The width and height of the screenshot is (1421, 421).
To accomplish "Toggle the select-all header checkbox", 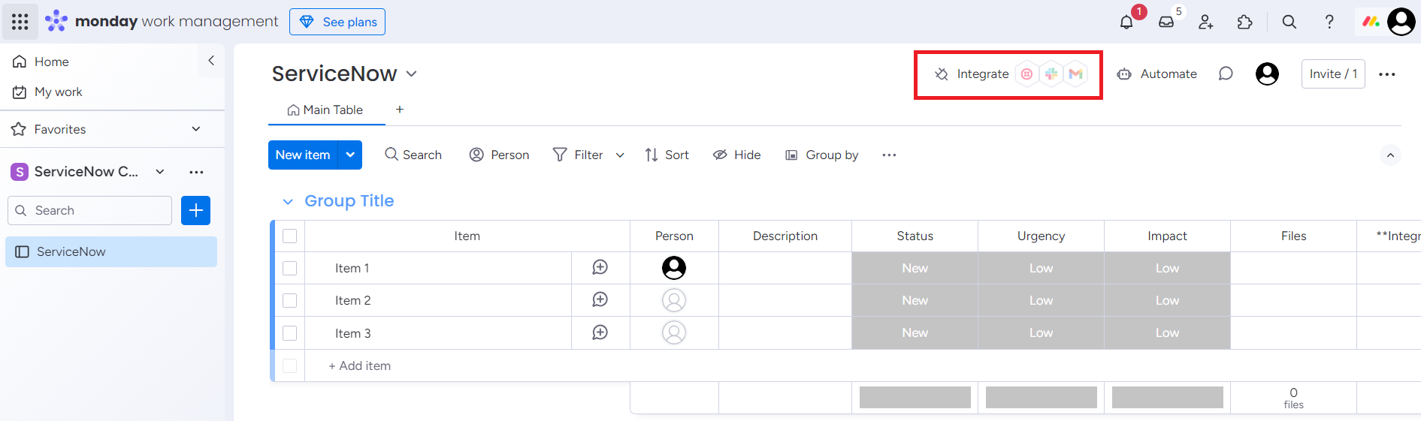I will [290, 236].
